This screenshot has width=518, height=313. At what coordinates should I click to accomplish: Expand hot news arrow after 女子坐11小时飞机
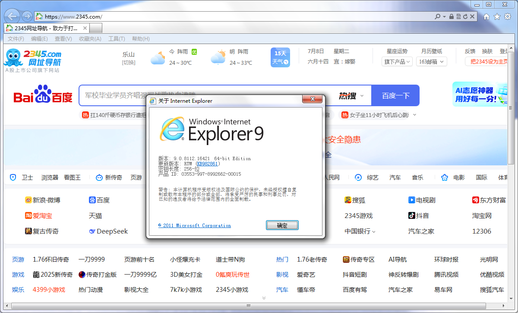(414, 115)
